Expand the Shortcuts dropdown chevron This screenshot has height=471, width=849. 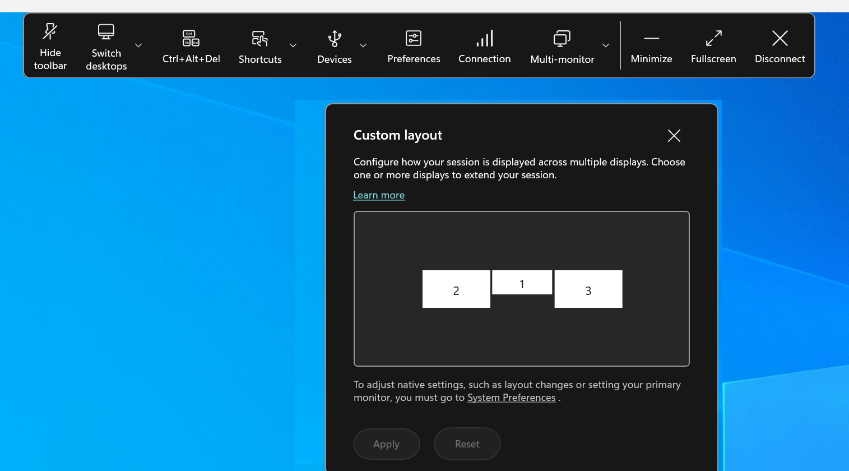[293, 45]
